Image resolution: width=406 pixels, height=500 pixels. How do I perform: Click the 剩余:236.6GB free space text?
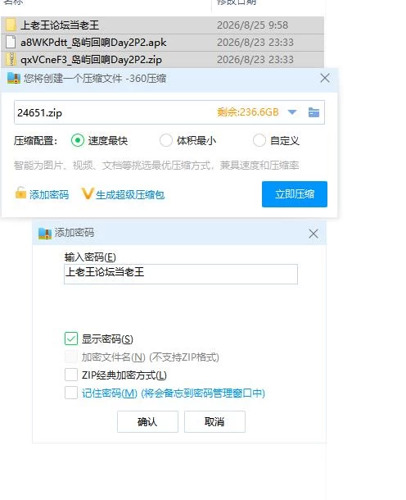click(x=248, y=112)
